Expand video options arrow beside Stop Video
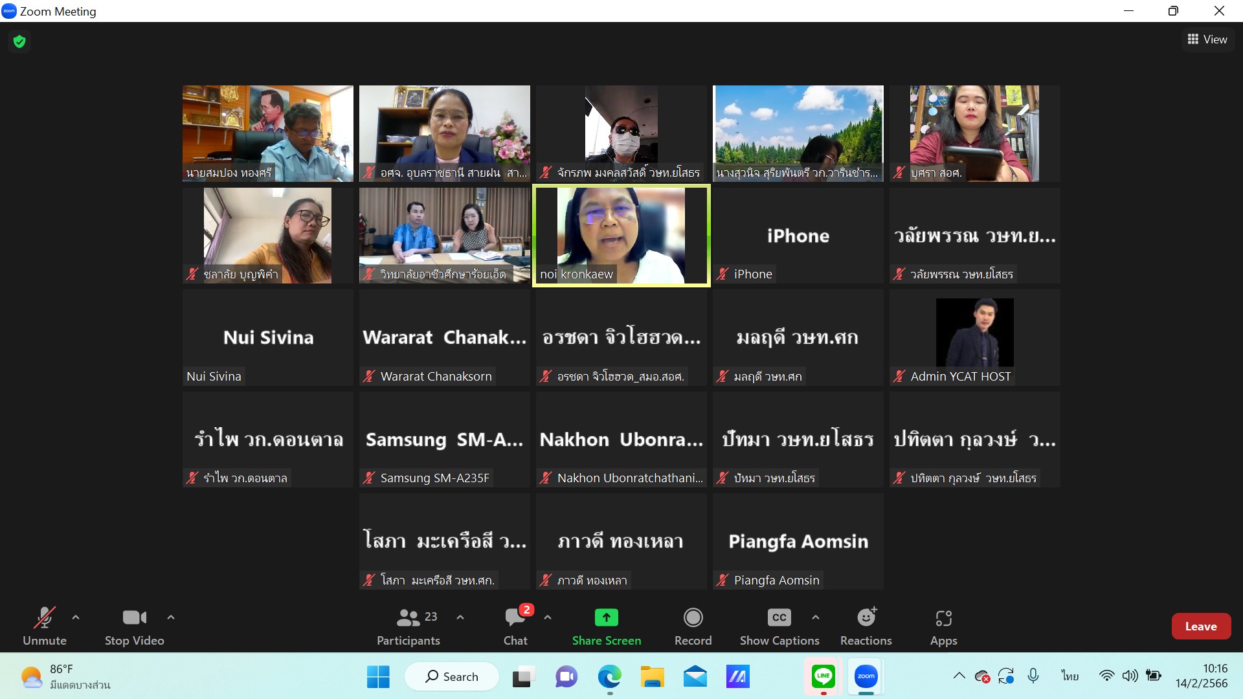This screenshot has height=699, width=1243. point(171,617)
